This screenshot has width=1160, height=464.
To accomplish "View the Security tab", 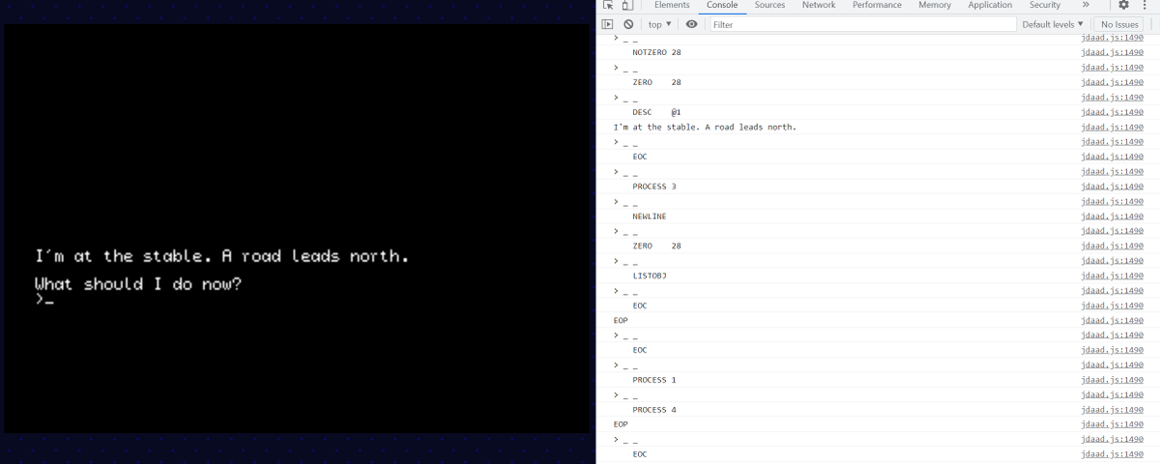I will point(1045,5).
